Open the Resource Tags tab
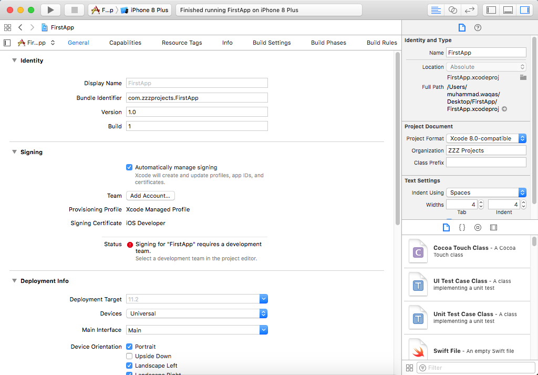 click(182, 43)
